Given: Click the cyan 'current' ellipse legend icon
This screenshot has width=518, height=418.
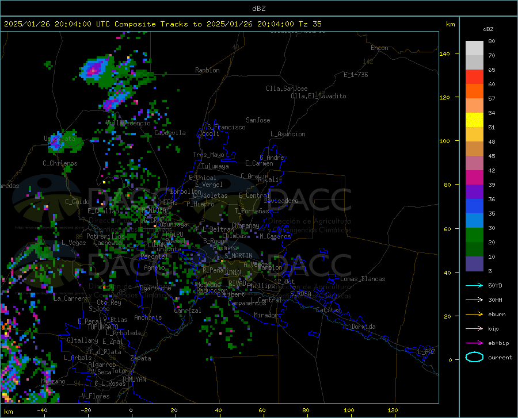Looking at the screenshot, I should (x=474, y=357).
